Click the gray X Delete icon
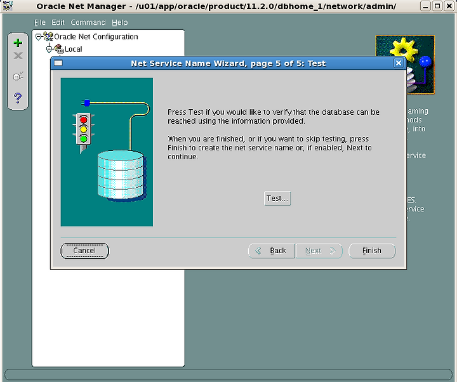457x382 pixels. [x=18, y=55]
